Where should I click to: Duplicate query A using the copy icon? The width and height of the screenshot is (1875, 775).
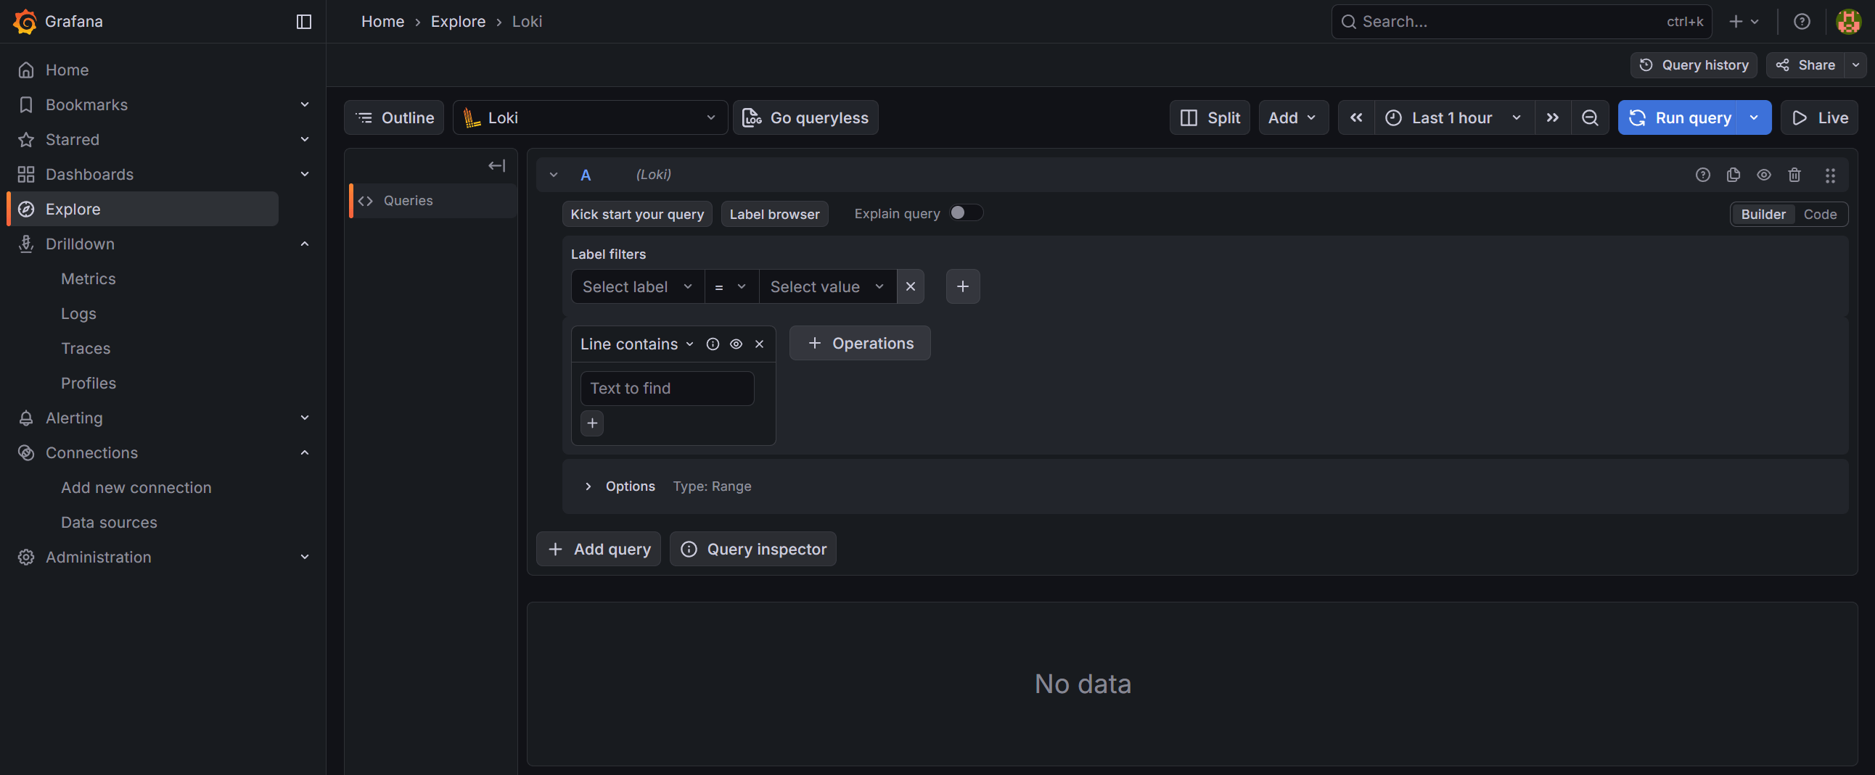pyautogui.click(x=1733, y=175)
